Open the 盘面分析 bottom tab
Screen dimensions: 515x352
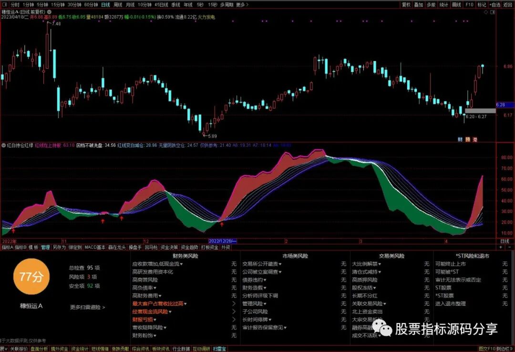click(x=39, y=349)
